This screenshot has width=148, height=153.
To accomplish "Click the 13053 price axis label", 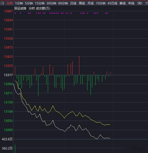I will click(8, 121).
